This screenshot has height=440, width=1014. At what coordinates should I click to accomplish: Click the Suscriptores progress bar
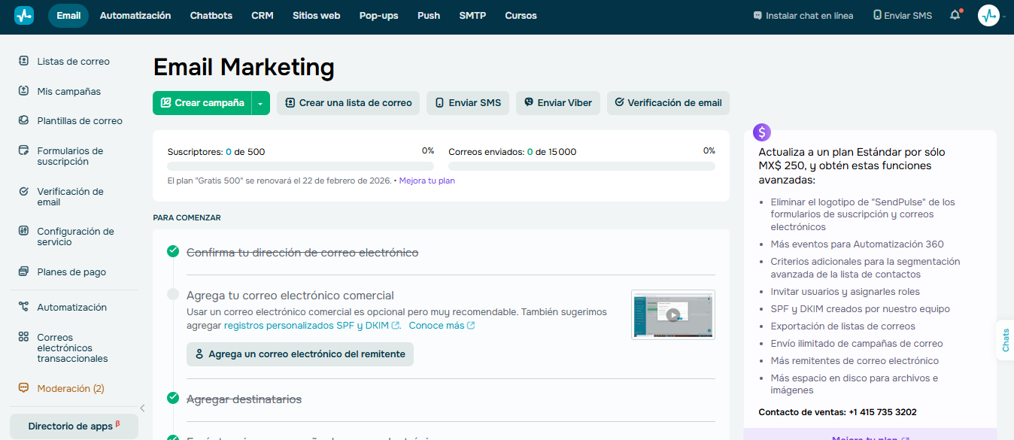(x=299, y=165)
